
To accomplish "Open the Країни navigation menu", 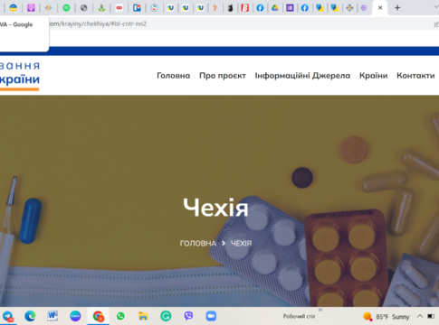I will click(x=374, y=76).
